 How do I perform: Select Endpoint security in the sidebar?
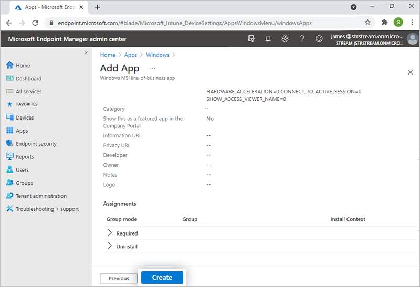click(36, 144)
